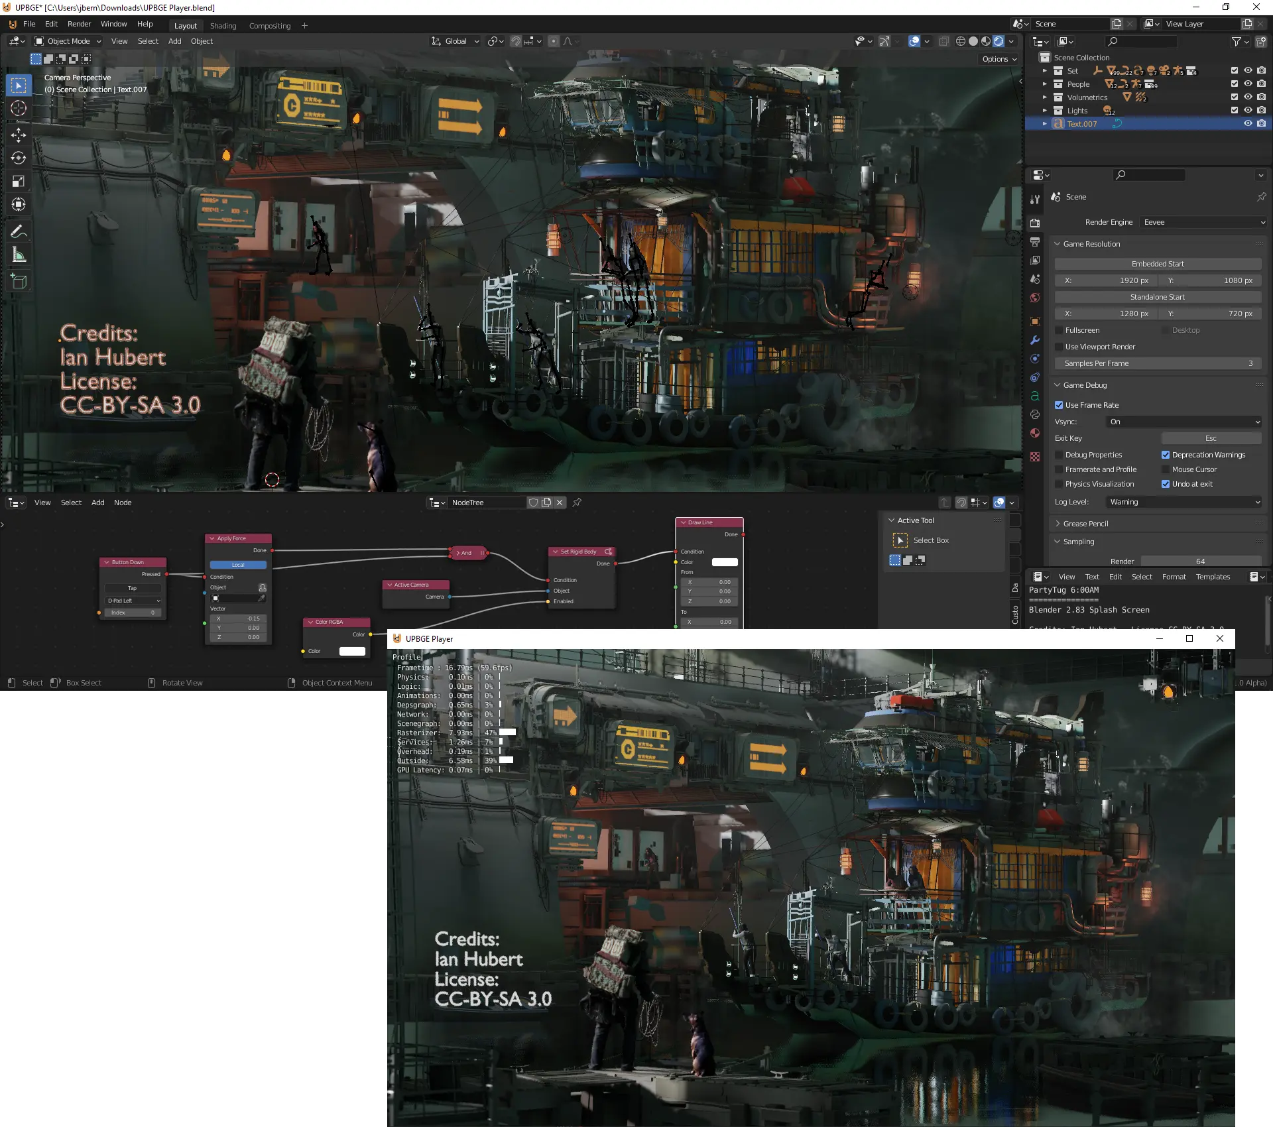Screen dimensions: 1273x1127
Task: Hide the Lights collection with eye icon
Action: coord(1247,111)
